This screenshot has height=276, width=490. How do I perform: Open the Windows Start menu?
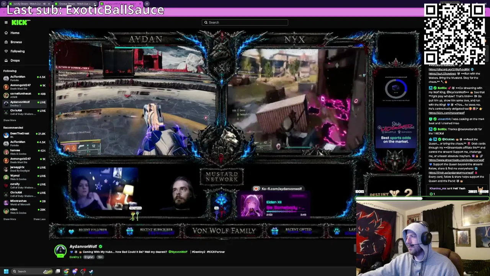coord(6,271)
